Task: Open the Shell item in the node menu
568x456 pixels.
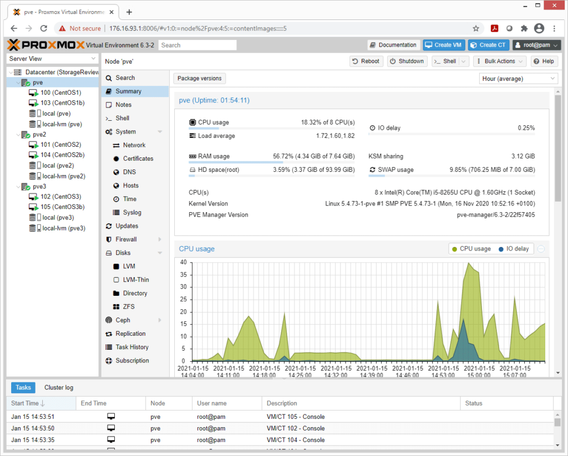Action: click(135, 118)
